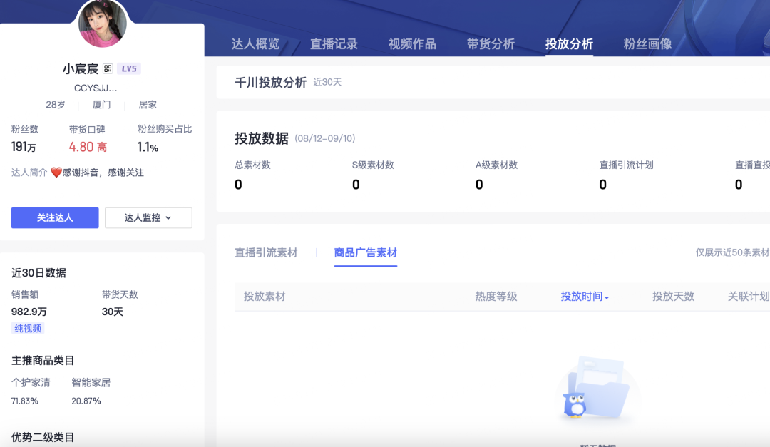Image resolution: width=770 pixels, height=447 pixels.
Task: Click the A级素材数 metric
Action: pyautogui.click(x=496, y=175)
